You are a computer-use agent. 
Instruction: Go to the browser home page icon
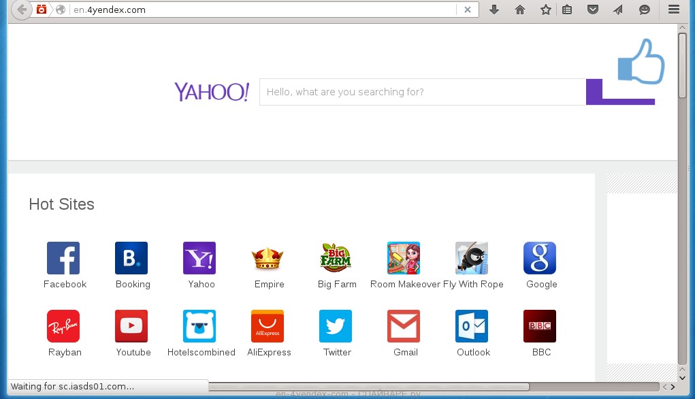tap(520, 10)
